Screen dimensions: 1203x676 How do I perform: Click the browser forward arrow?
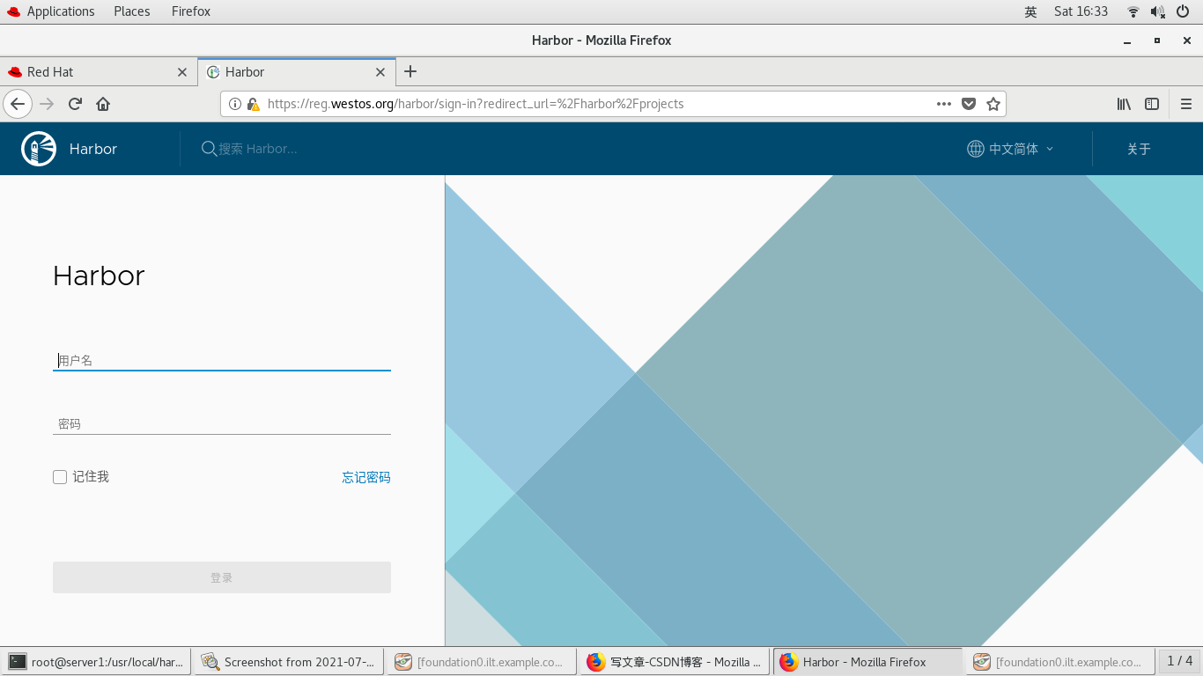[x=47, y=104]
